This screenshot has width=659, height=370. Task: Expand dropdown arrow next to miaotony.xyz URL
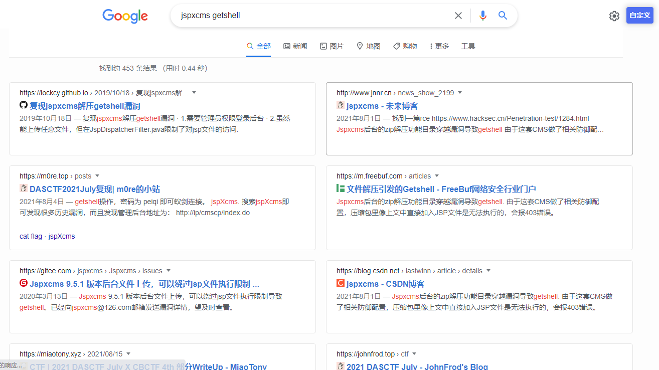[x=128, y=354]
